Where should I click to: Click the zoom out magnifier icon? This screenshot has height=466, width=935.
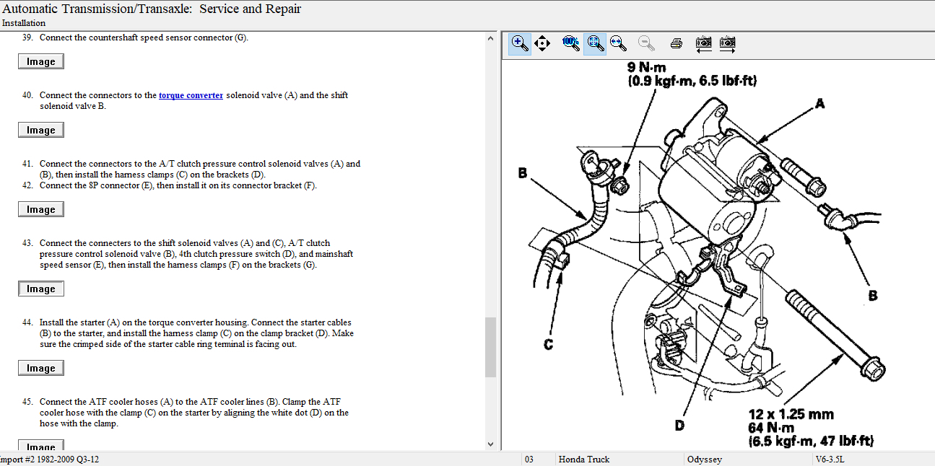tap(646, 43)
